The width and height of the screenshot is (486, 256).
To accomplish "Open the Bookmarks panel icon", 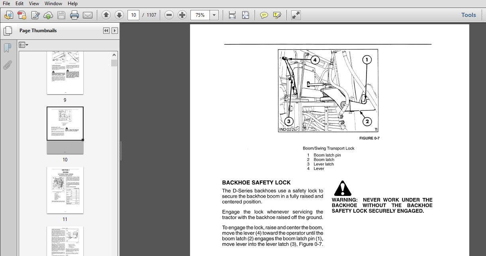I will point(8,48).
